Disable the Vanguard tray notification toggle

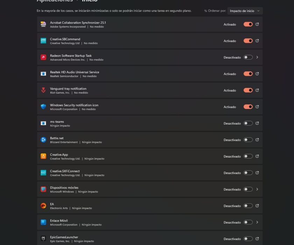(248, 90)
